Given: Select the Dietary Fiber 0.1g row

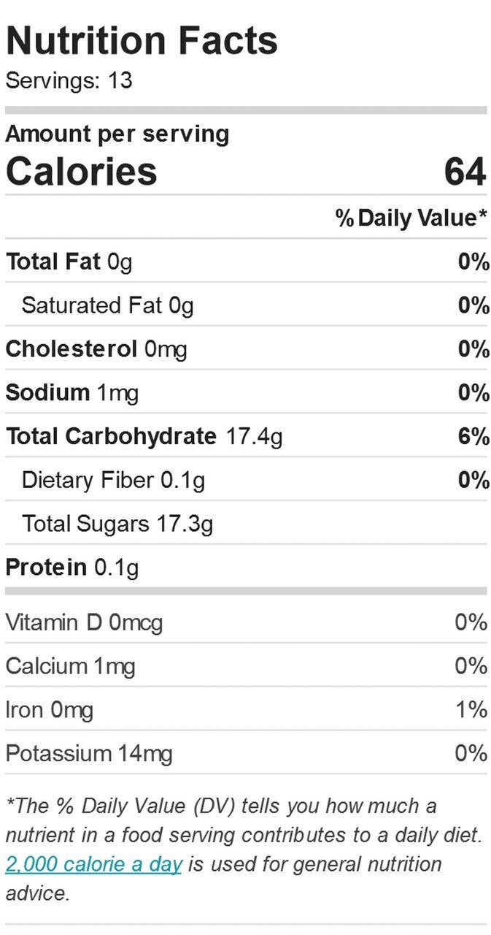Looking at the screenshot, I should point(113,481).
